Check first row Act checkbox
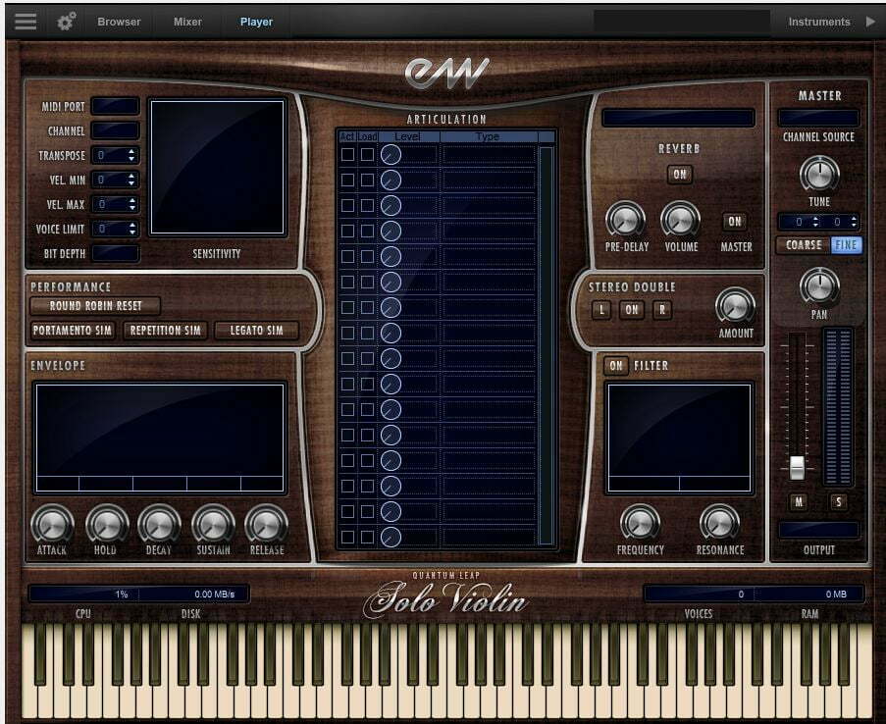This screenshot has height=724, width=886. pyautogui.click(x=347, y=154)
